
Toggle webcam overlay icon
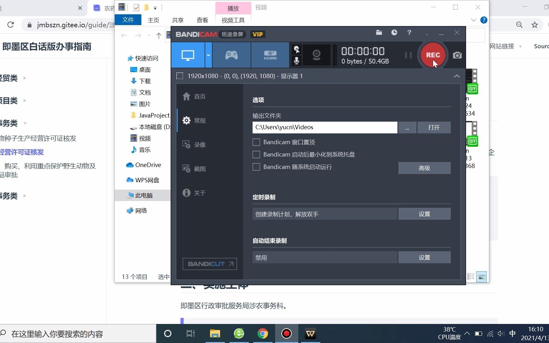coord(316,55)
